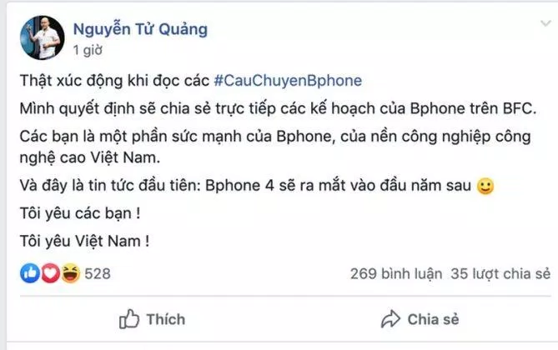Click the blue Like reaction icon
This screenshot has width=558, height=350.
[x=30, y=273]
